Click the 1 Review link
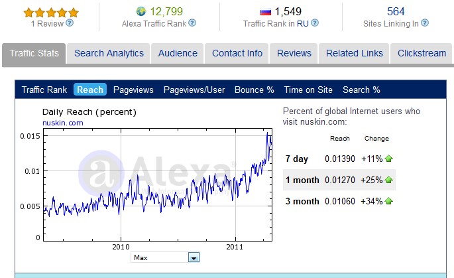 click(x=47, y=23)
